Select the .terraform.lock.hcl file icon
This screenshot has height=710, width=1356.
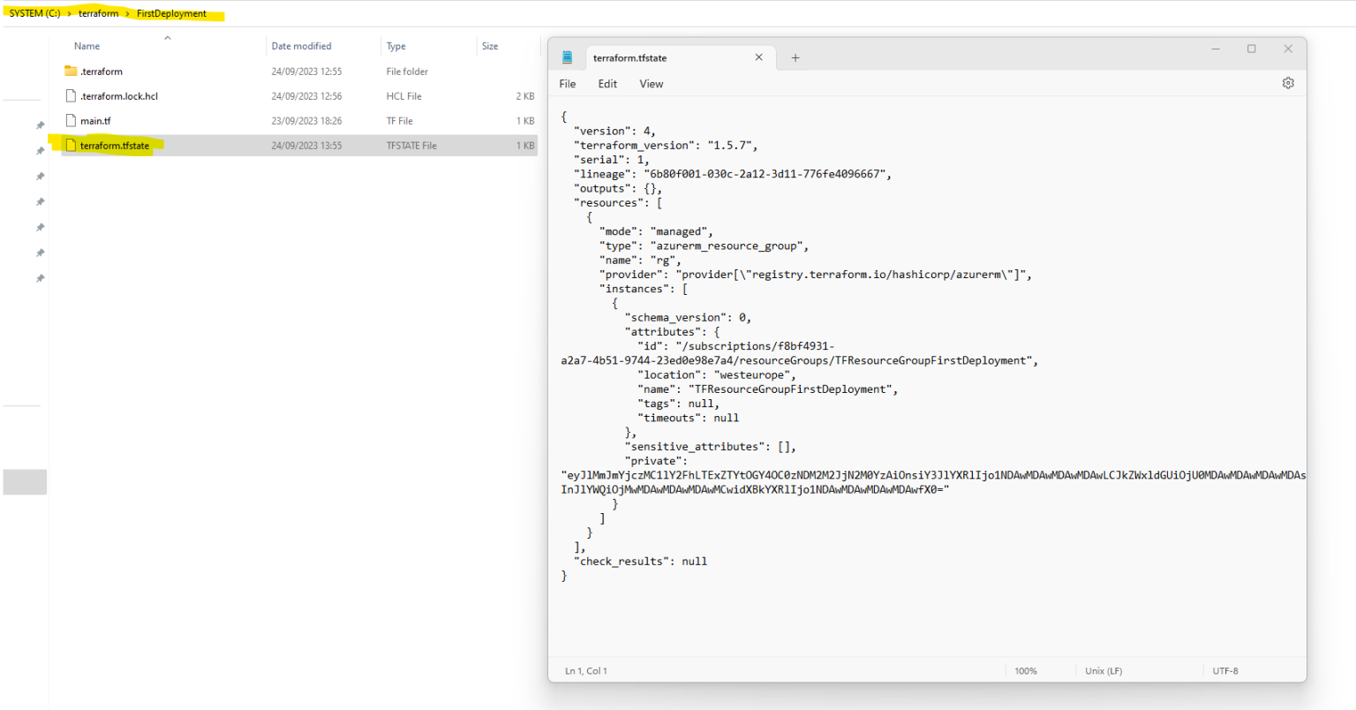pos(70,95)
